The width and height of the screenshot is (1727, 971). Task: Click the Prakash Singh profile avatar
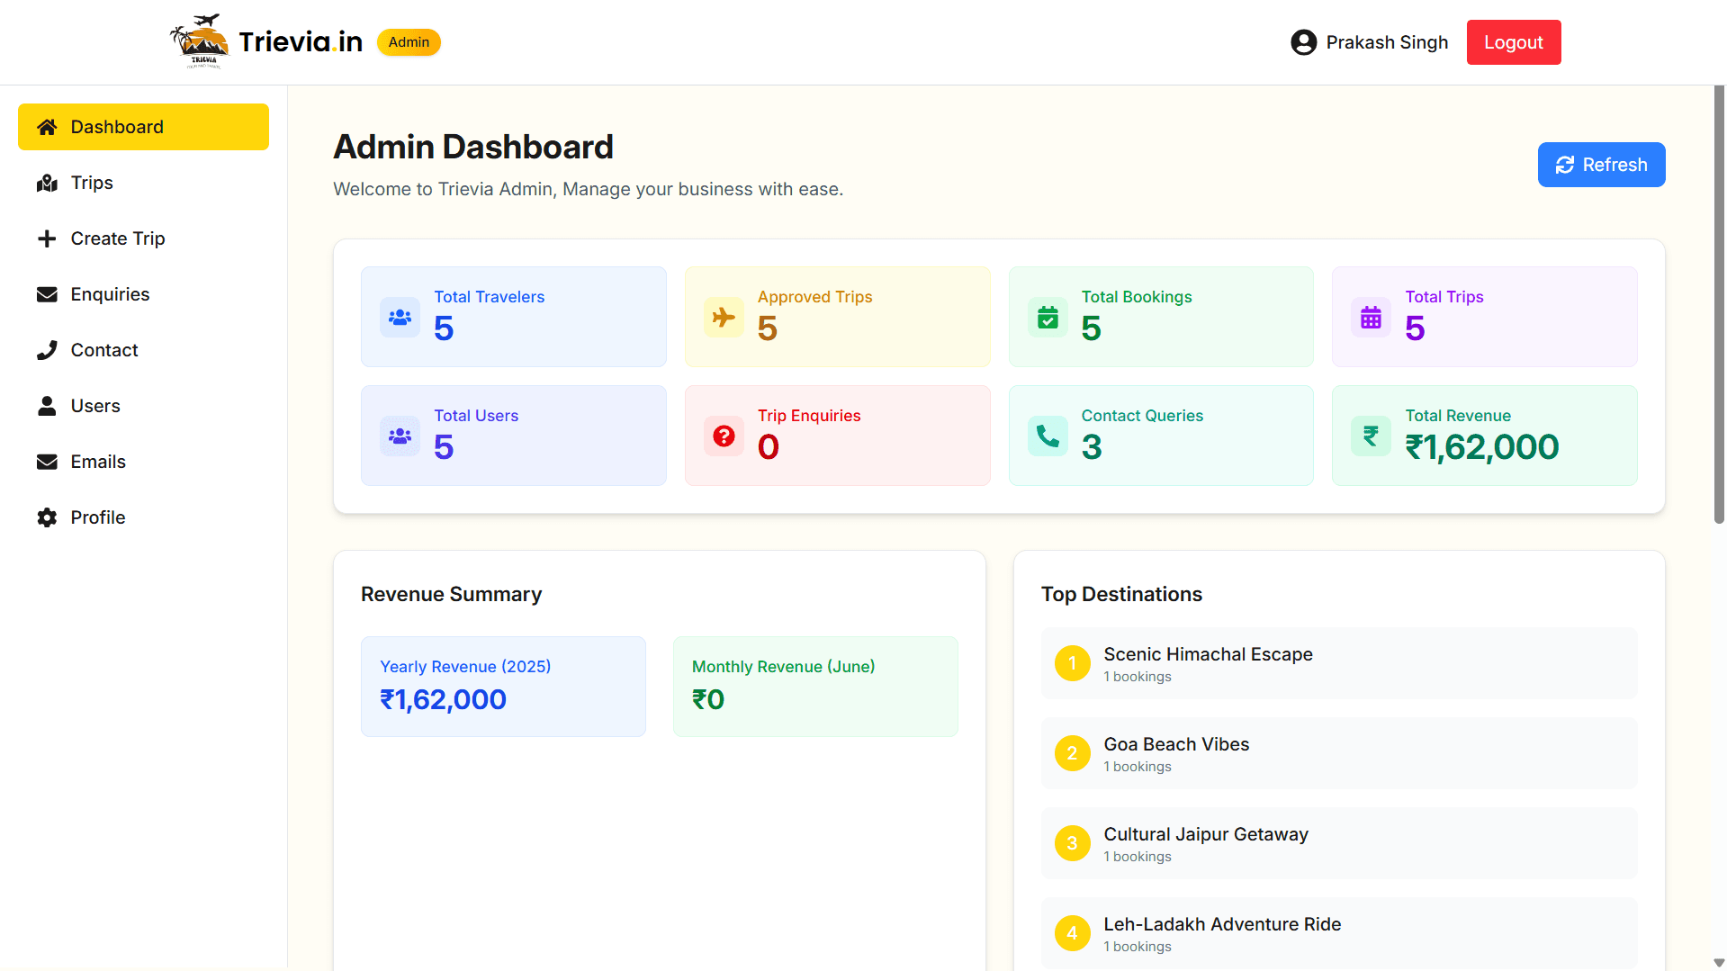[x=1304, y=42]
